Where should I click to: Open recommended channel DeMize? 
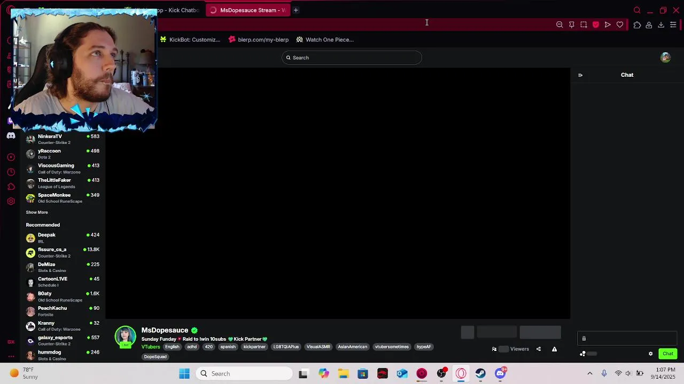coord(63,267)
